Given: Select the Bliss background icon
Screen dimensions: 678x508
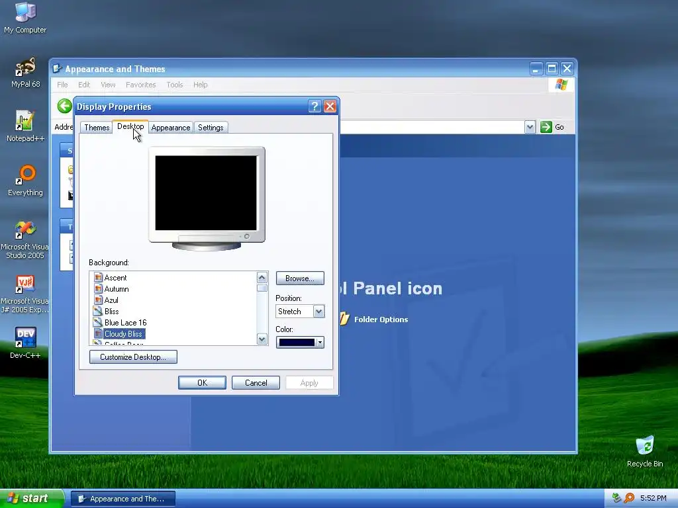Looking at the screenshot, I should pyautogui.click(x=98, y=311).
